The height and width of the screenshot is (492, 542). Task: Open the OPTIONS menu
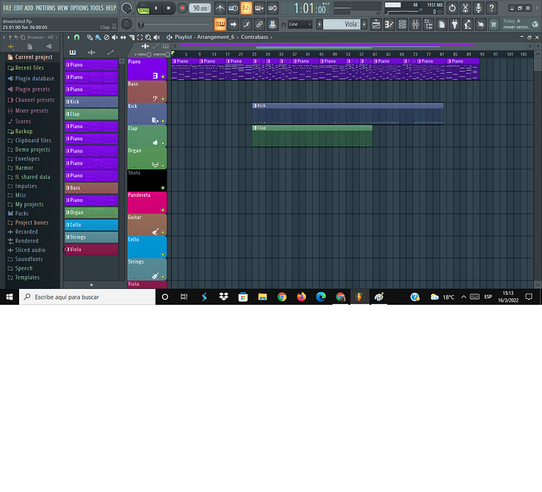79,8
